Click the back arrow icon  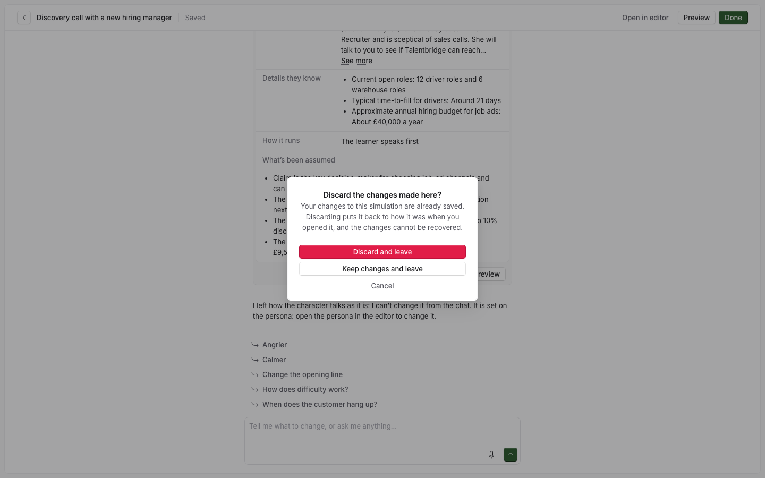click(24, 18)
